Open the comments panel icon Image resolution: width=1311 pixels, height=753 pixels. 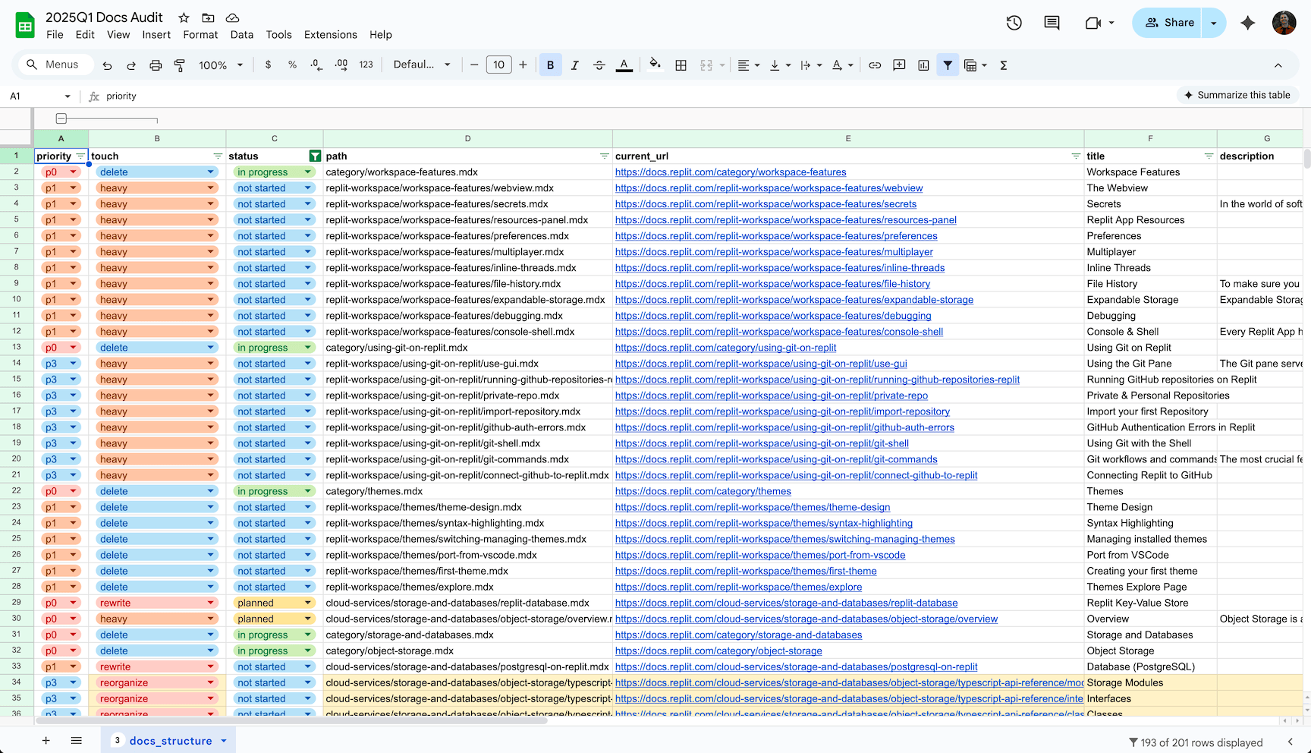[x=1052, y=23]
